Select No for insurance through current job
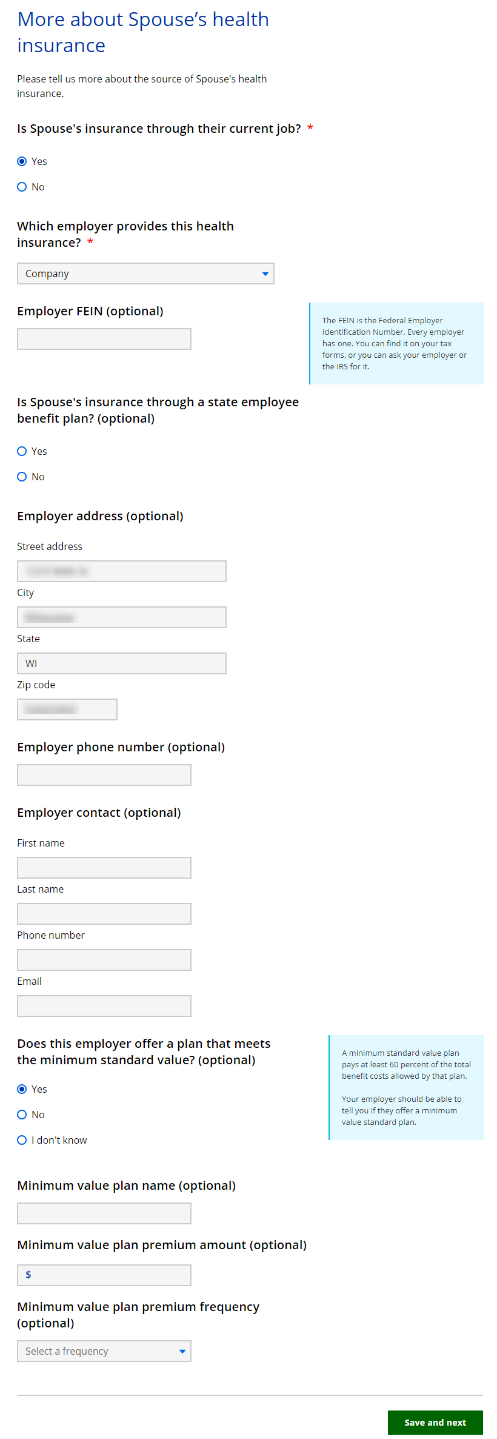Image resolution: width=497 pixels, height=1439 pixels. (x=22, y=187)
